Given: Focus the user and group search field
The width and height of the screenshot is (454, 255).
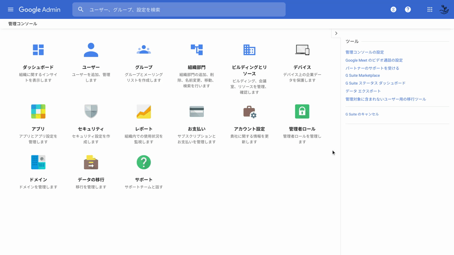Looking at the screenshot, I should tap(179, 9).
